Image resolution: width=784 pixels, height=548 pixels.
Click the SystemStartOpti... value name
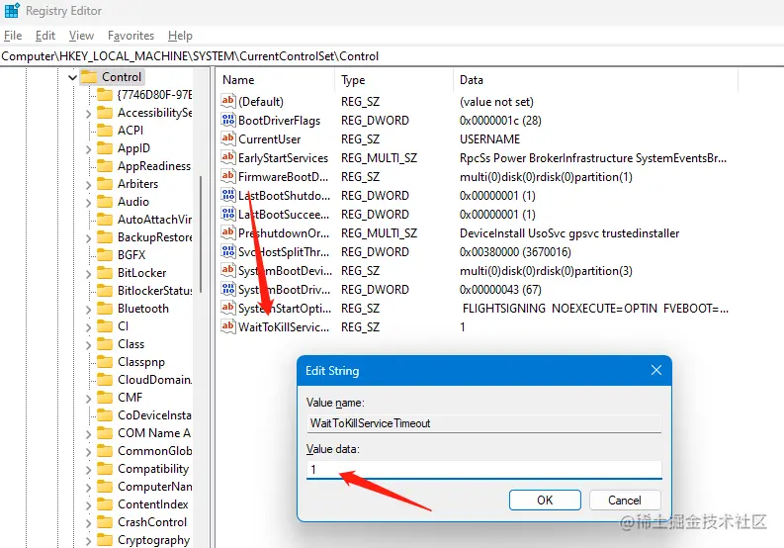(285, 309)
